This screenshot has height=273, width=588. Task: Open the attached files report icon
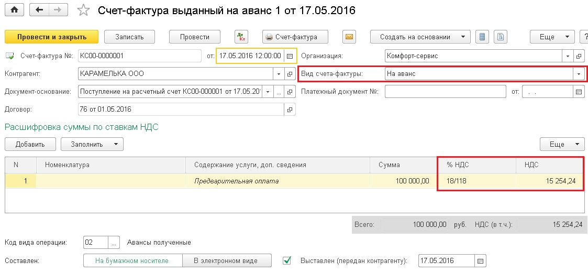tap(500, 37)
